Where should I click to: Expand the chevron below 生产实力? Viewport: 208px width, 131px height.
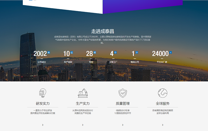coord(83,125)
